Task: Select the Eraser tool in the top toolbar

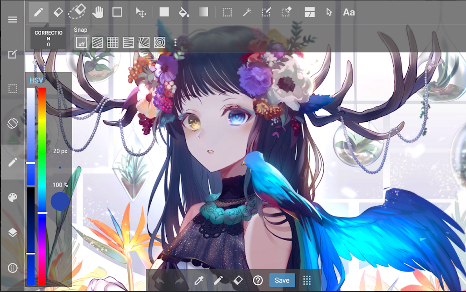Action: point(58,12)
